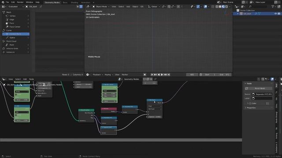
Task: Open the Edit menu
Action: point(13,2)
